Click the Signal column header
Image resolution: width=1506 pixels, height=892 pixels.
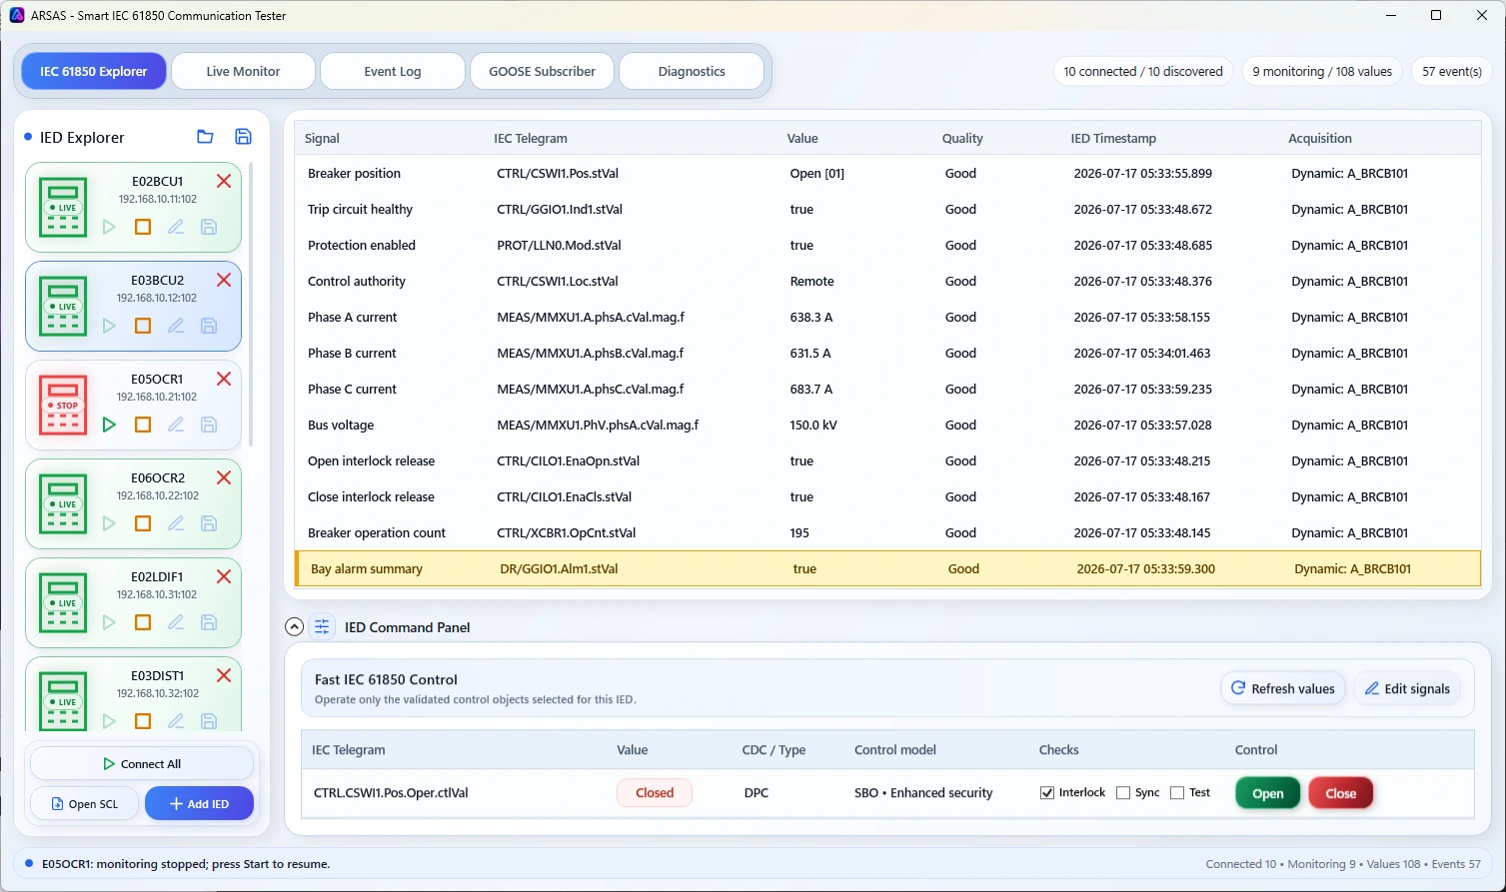[322, 138]
